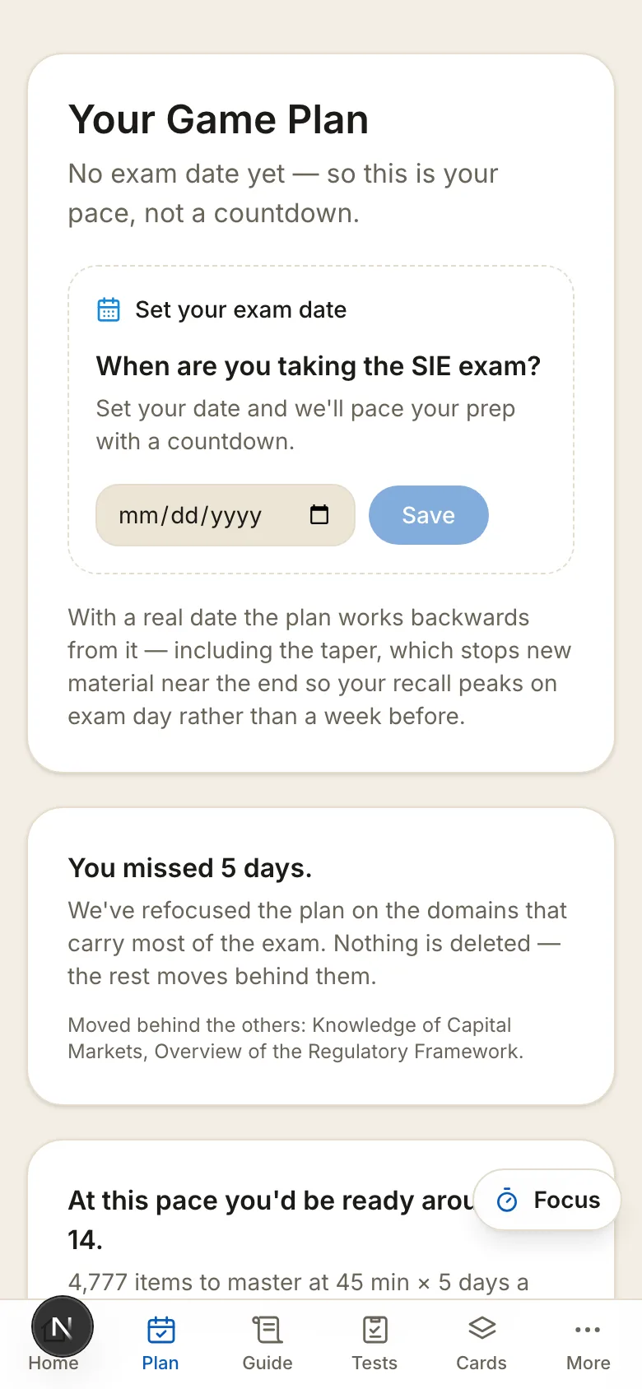Tap the At this pace ready-date heading
Screen dimensions: 642x1389
coord(272,1219)
